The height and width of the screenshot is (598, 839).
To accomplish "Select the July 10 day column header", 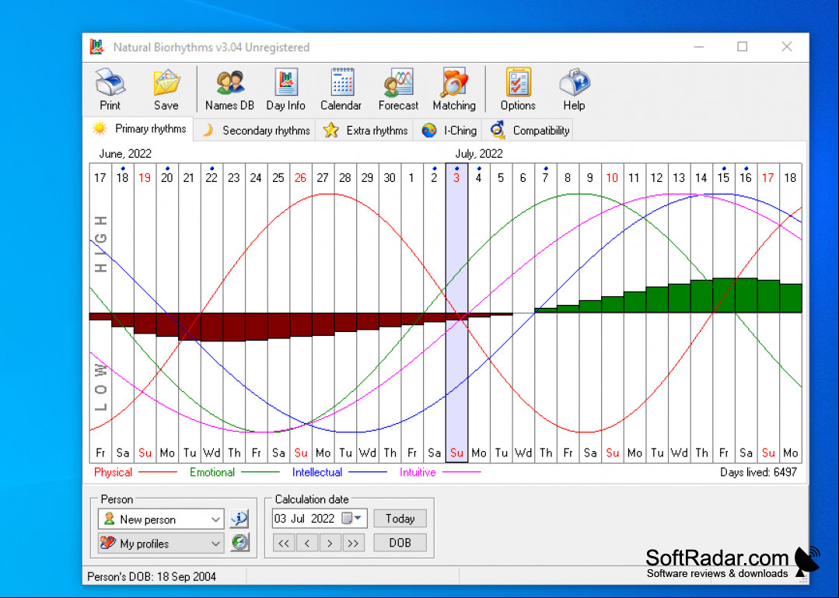I will [x=612, y=177].
